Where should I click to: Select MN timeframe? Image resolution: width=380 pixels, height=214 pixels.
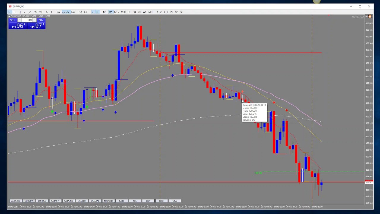pos(151,12)
